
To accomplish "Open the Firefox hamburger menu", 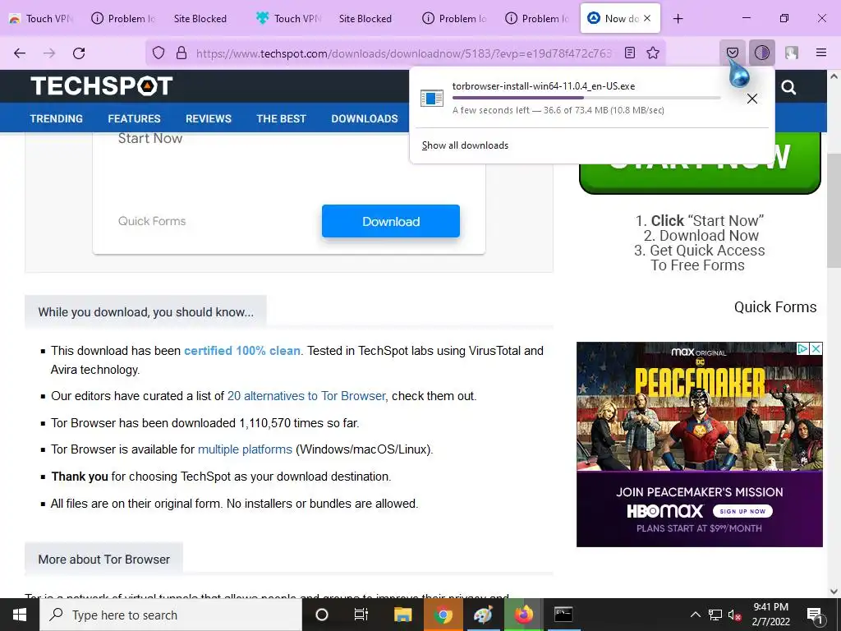I will tap(821, 53).
